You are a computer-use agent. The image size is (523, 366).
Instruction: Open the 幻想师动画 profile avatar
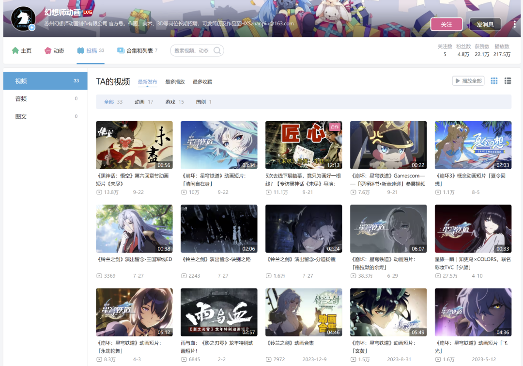click(23, 19)
